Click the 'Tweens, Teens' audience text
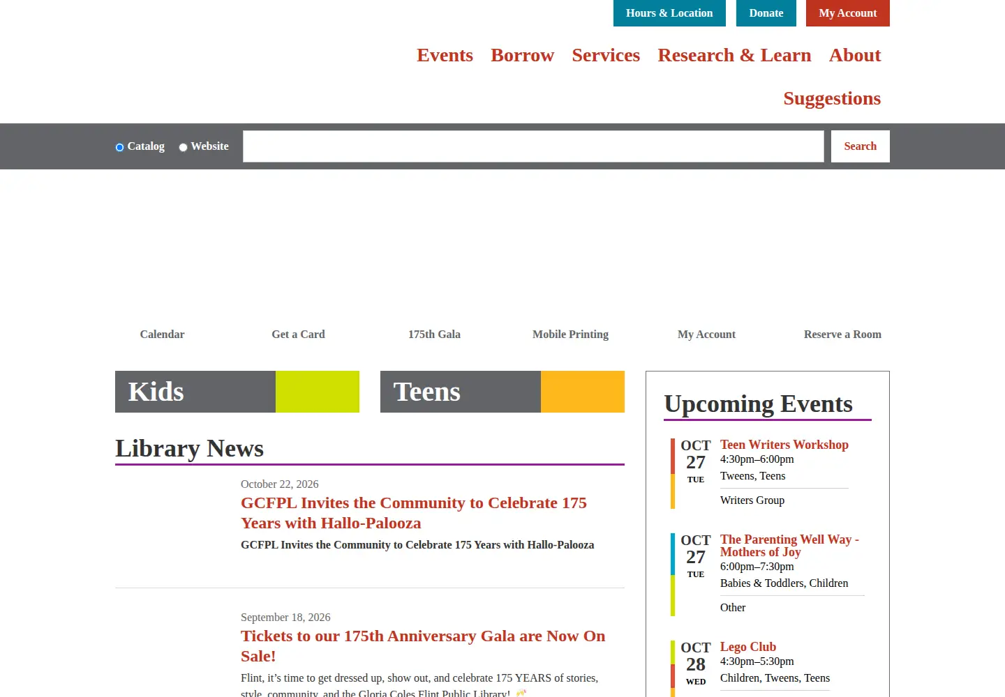1005x697 pixels. point(753,476)
